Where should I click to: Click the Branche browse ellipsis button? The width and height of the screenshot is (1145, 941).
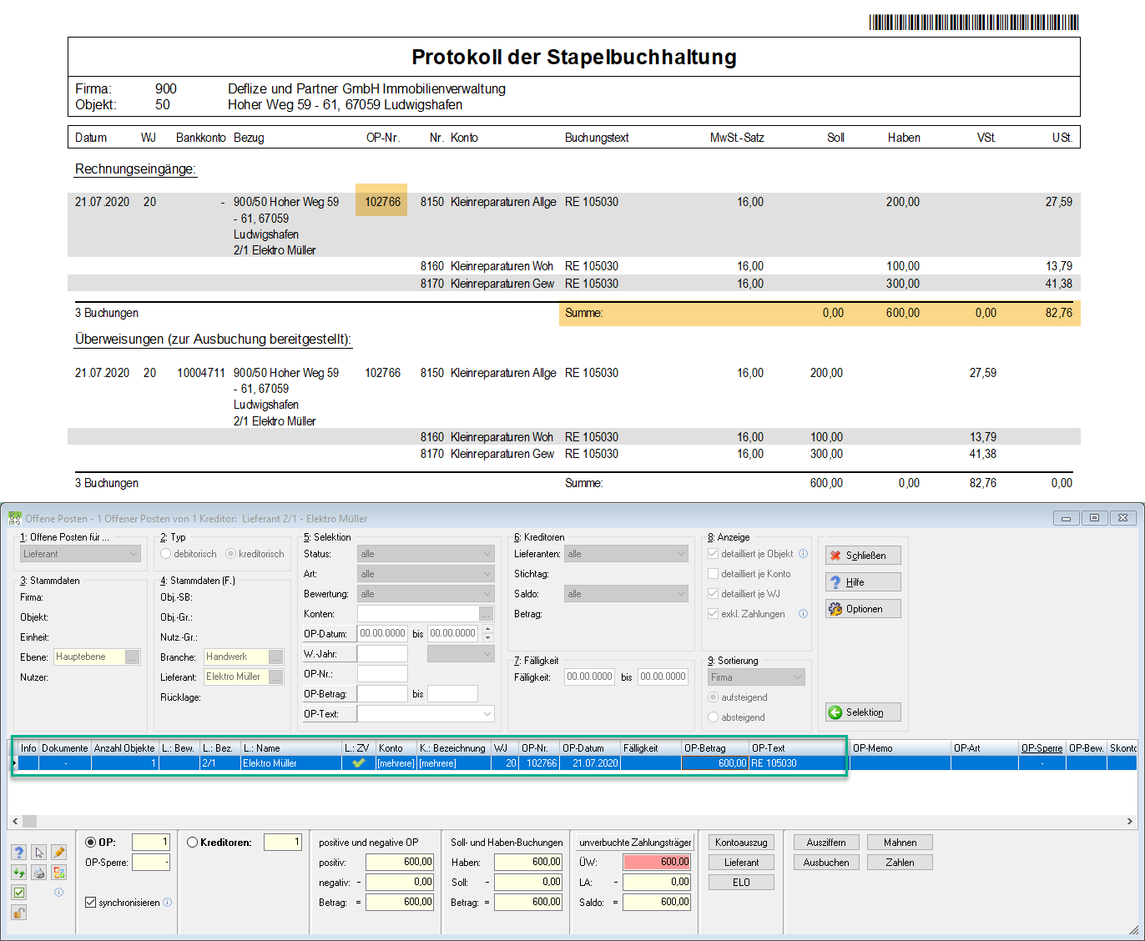(x=276, y=657)
